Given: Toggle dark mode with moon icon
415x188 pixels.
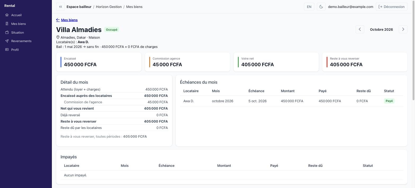Looking at the screenshot, I should click(x=321, y=7).
